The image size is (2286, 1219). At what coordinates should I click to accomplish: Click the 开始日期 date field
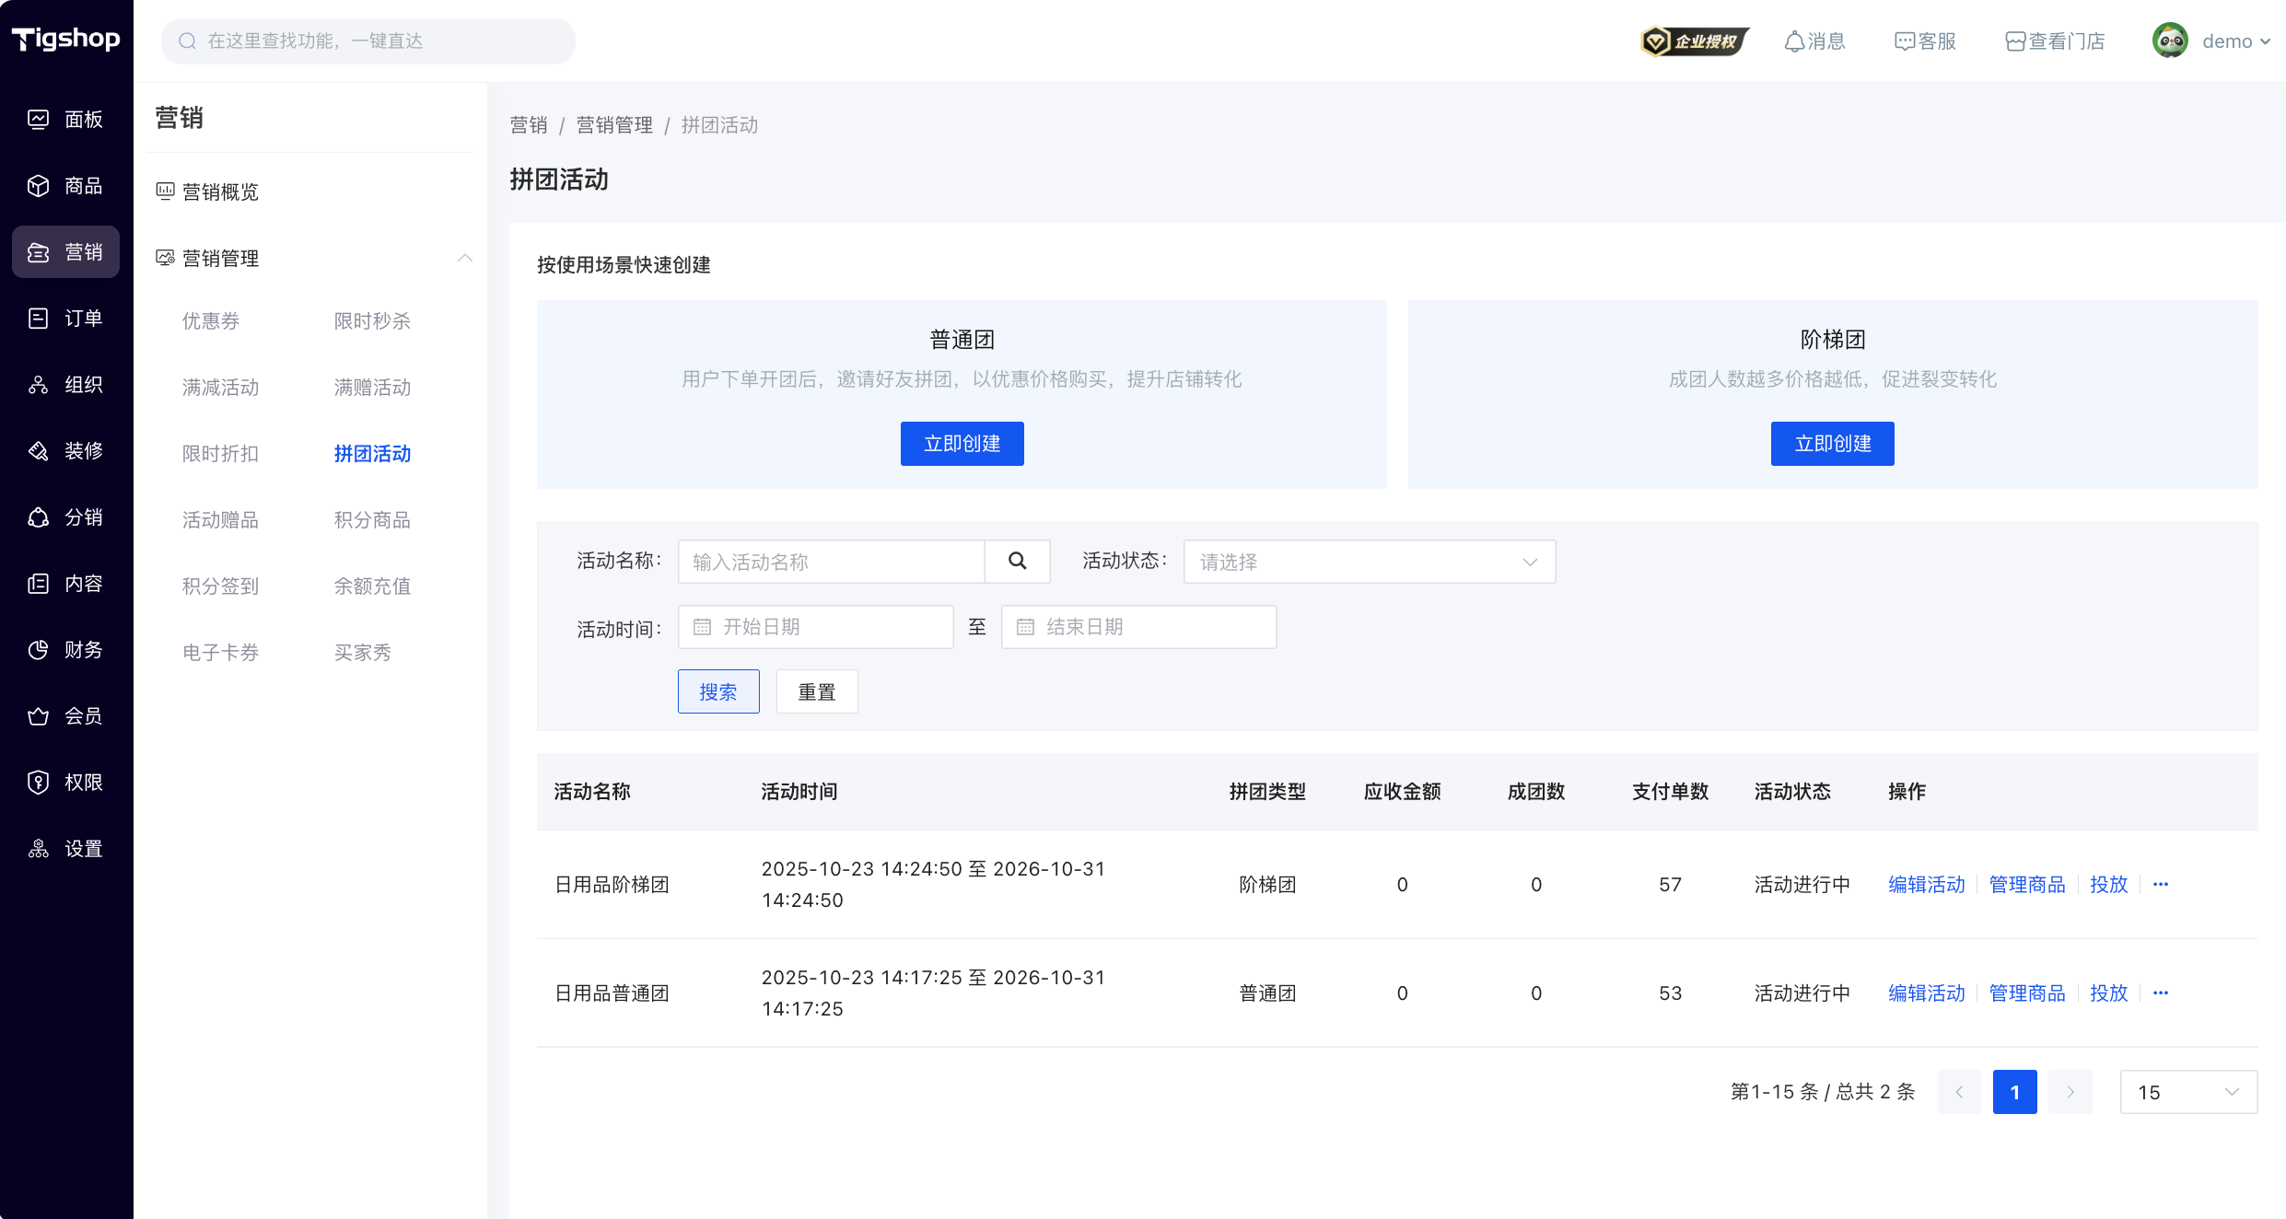coord(815,627)
